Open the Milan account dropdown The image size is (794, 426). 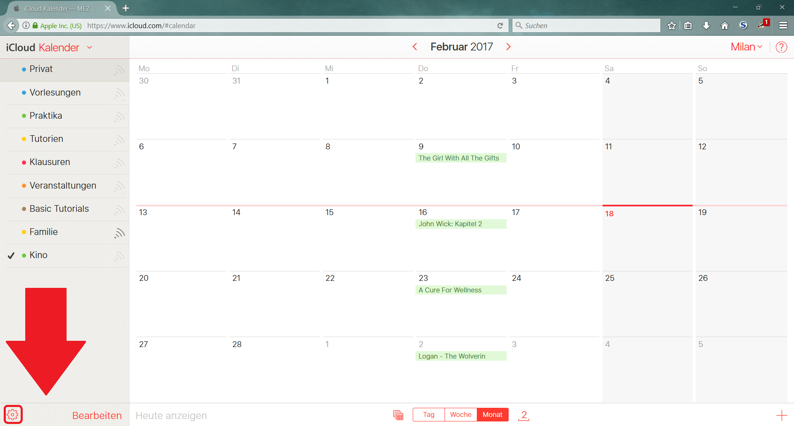pos(746,47)
